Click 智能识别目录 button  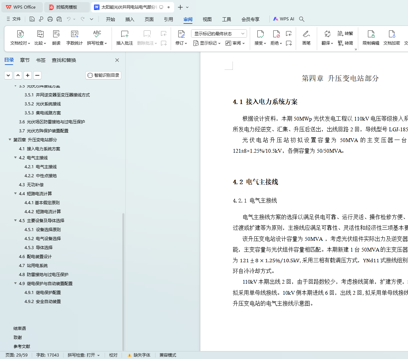tap(103, 75)
